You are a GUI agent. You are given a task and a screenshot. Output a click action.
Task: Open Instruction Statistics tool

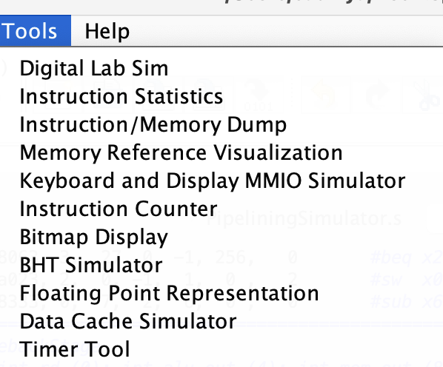click(x=121, y=96)
